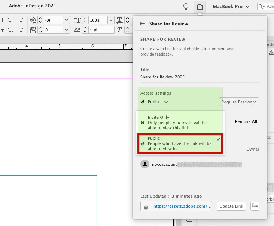Open the vertical scale dropdown arrow

pos(111,20)
